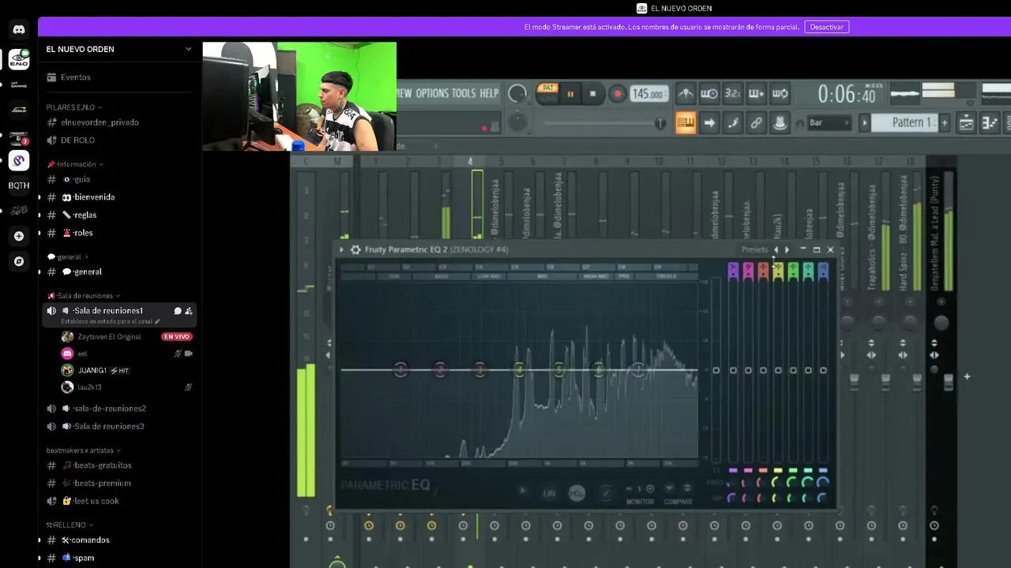Open the beats-gratuitos channel
This screenshot has width=1011, height=568.
coord(103,465)
